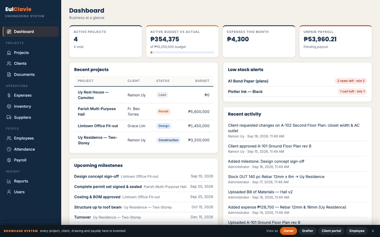Open the Dashboard menu item
This screenshot has height=237, width=380.
30,32
